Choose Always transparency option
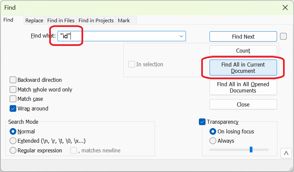 pyautogui.click(x=213, y=141)
